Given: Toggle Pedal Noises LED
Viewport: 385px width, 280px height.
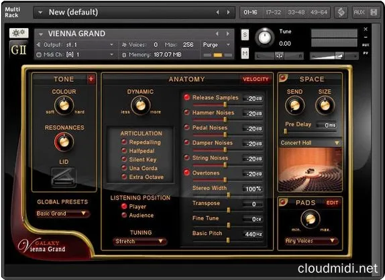Looking at the screenshot, I should (187, 128).
